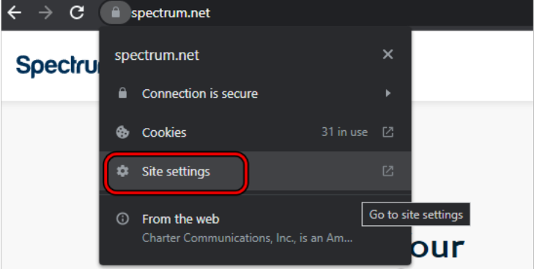
Task: Click the greyed forward navigation arrow
Action: click(x=45, y=13)
